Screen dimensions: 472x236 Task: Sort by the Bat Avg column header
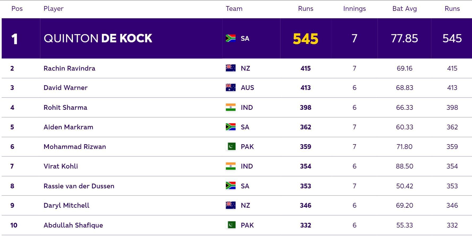pos(404,9)
